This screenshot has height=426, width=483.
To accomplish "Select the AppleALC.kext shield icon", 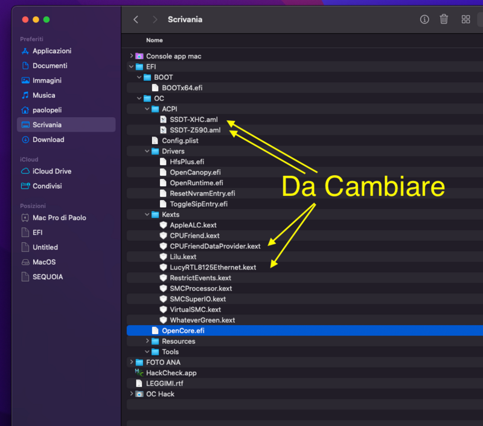I will [x=163, y=225].
